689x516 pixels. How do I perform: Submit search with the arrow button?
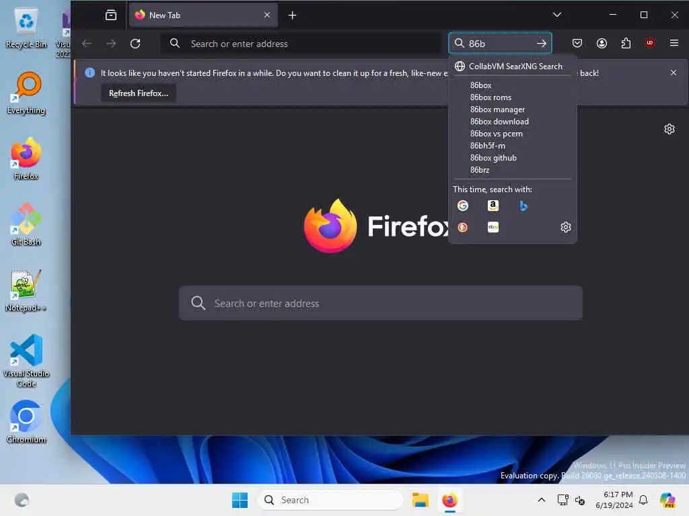(x=542, y=44)
